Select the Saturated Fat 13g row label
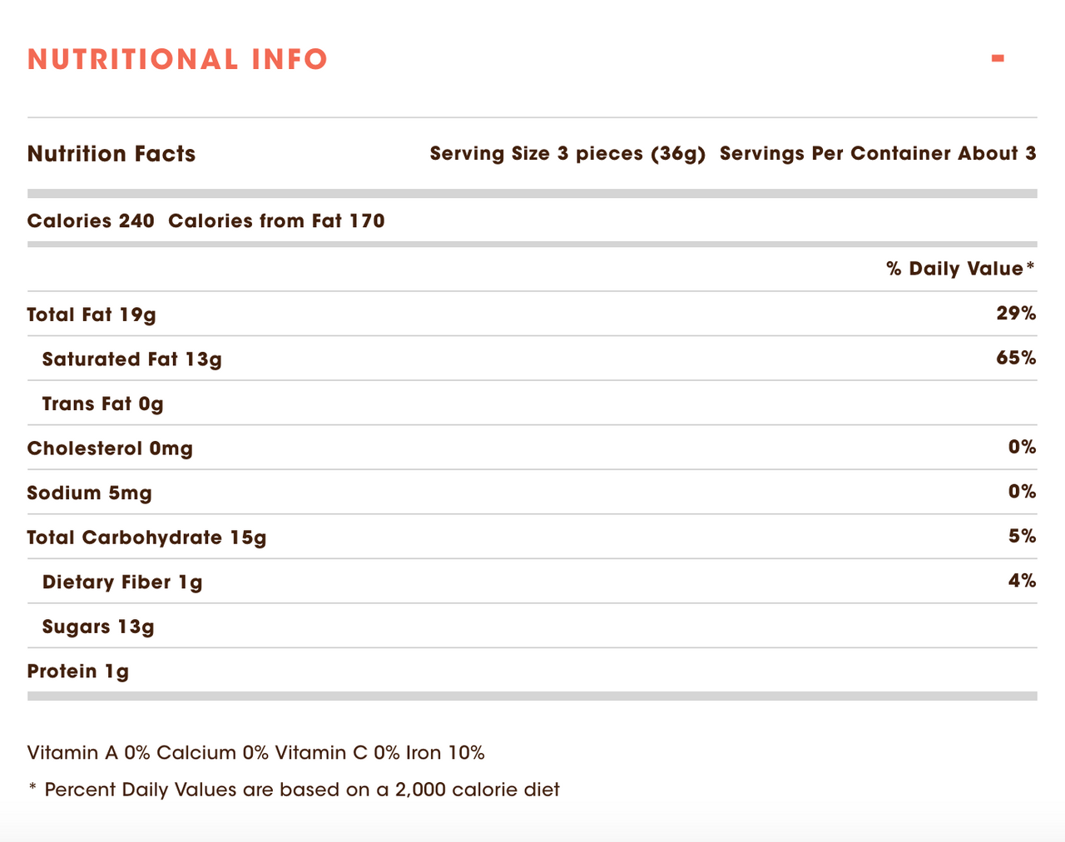Screen dimensions: 1065x842 click(131, 359)
